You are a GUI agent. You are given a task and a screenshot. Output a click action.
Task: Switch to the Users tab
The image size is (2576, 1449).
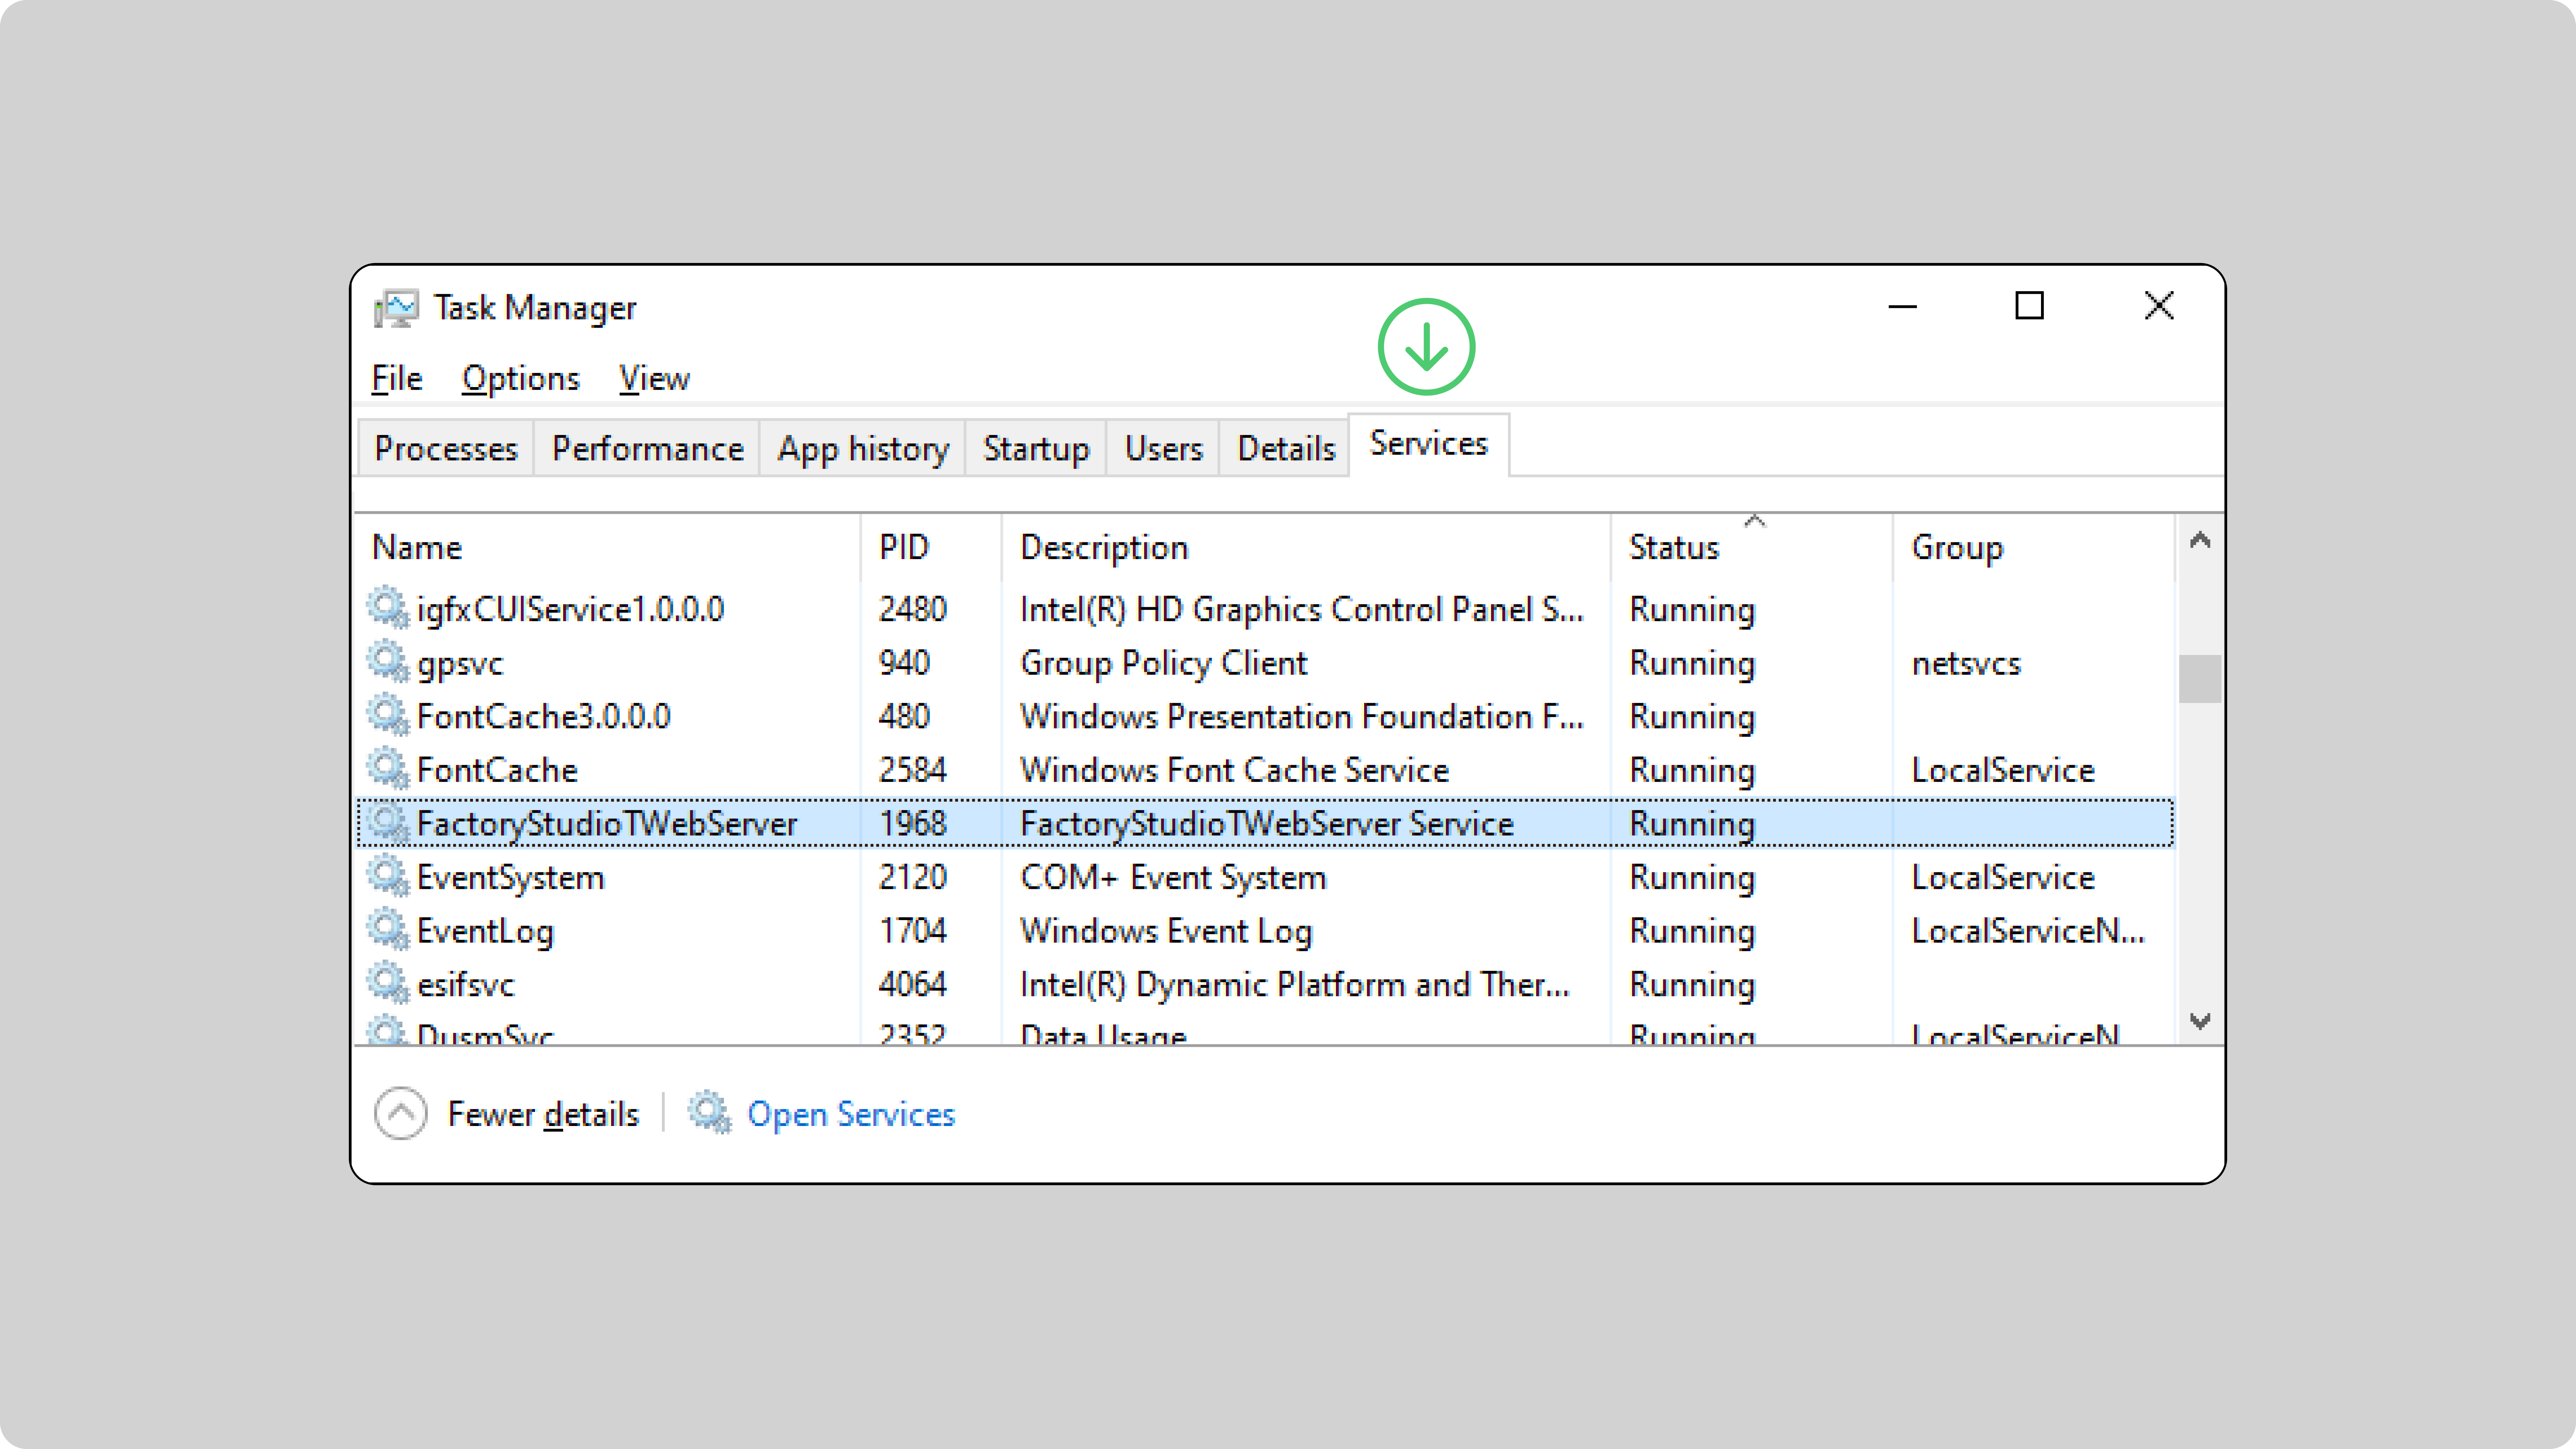1163,448
